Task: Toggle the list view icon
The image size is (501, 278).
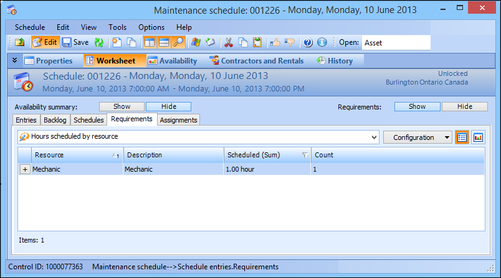Action: 462,137
